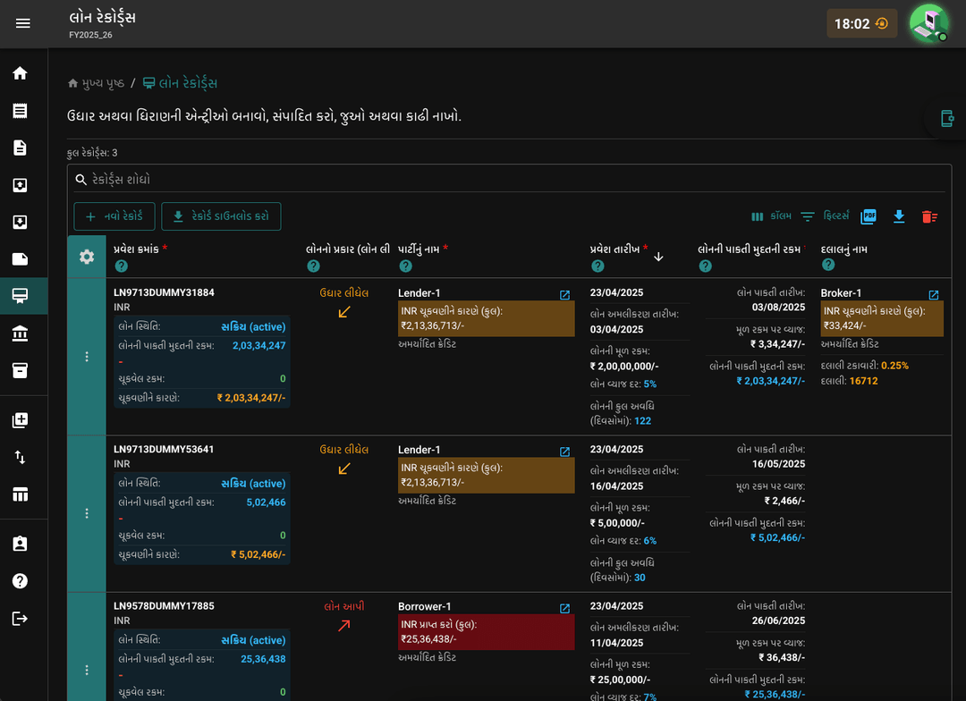Image resolution: width=966 pixels, height=701 pixels.
Task: Toggle sort arrow on પ્રવેશ તારીખ column
Action: [x=658, y=257]
